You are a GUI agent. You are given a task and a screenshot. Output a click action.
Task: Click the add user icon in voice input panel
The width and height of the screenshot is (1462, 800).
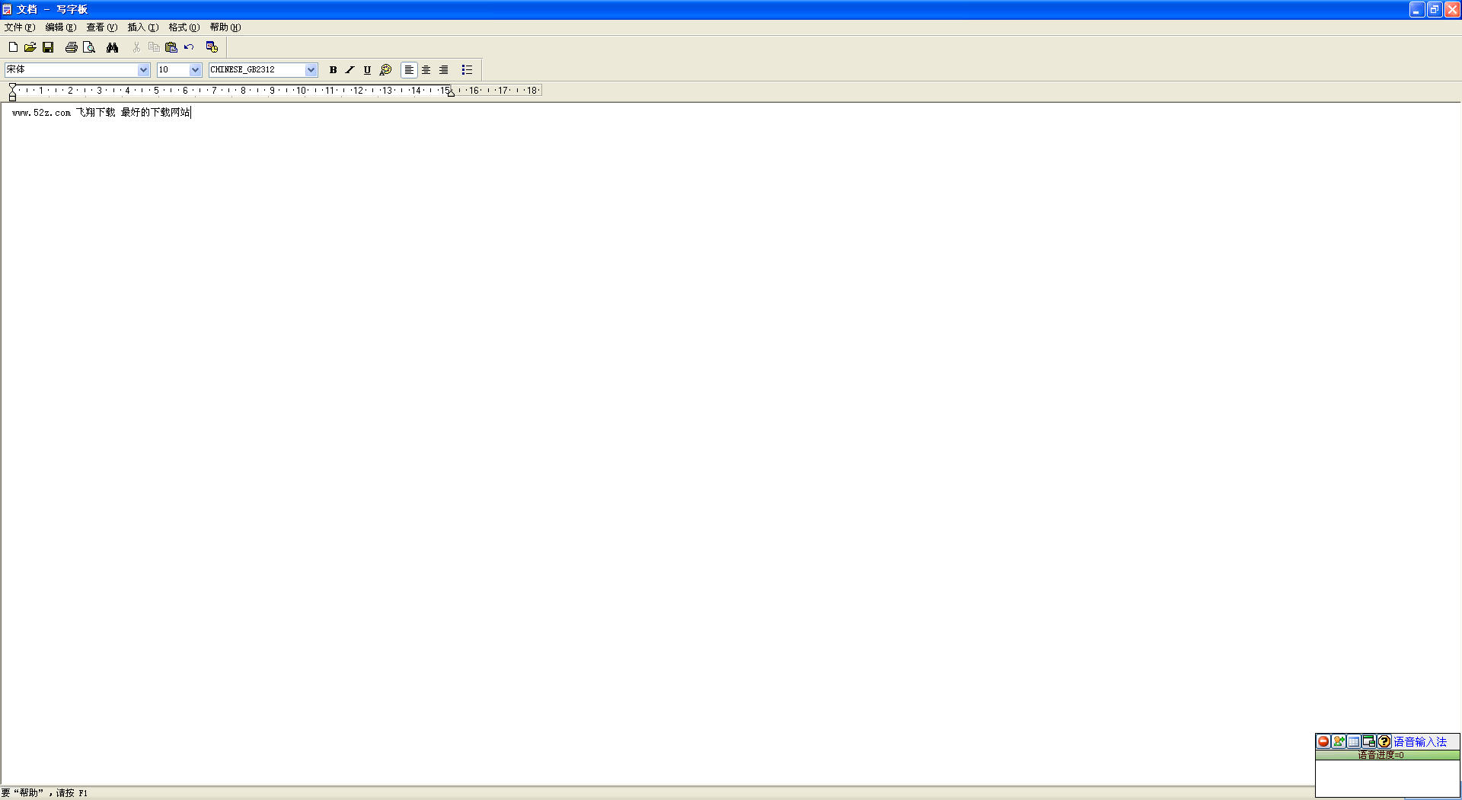pos(1339,741)
